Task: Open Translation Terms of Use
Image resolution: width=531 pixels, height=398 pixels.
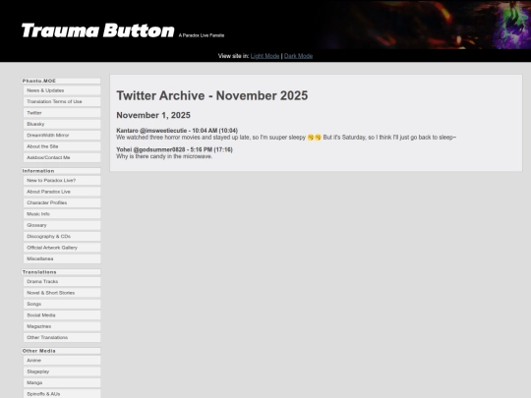Action: click(62, 101)
